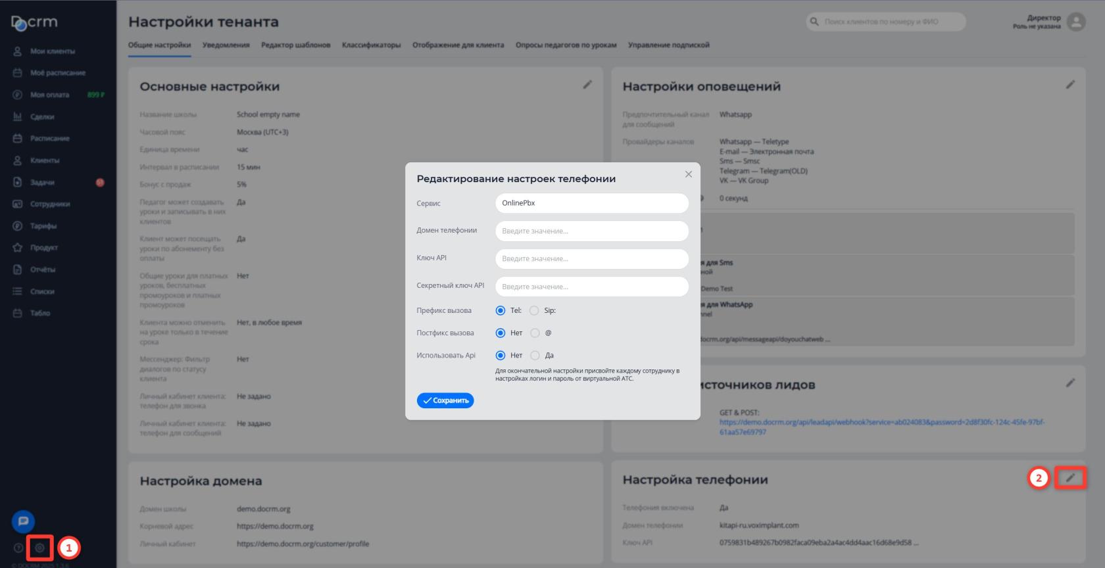Open settings gear icon in sidebar bottom
The height and width of the screenshot is (568, 1105).
click(x=39, y=548)
